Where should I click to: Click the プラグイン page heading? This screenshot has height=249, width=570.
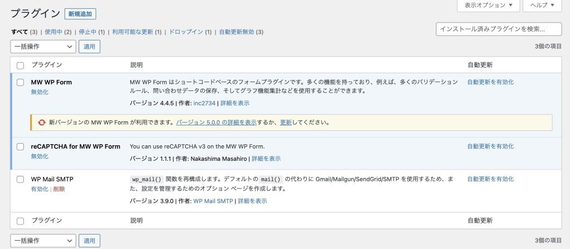(x=35, y=14)
